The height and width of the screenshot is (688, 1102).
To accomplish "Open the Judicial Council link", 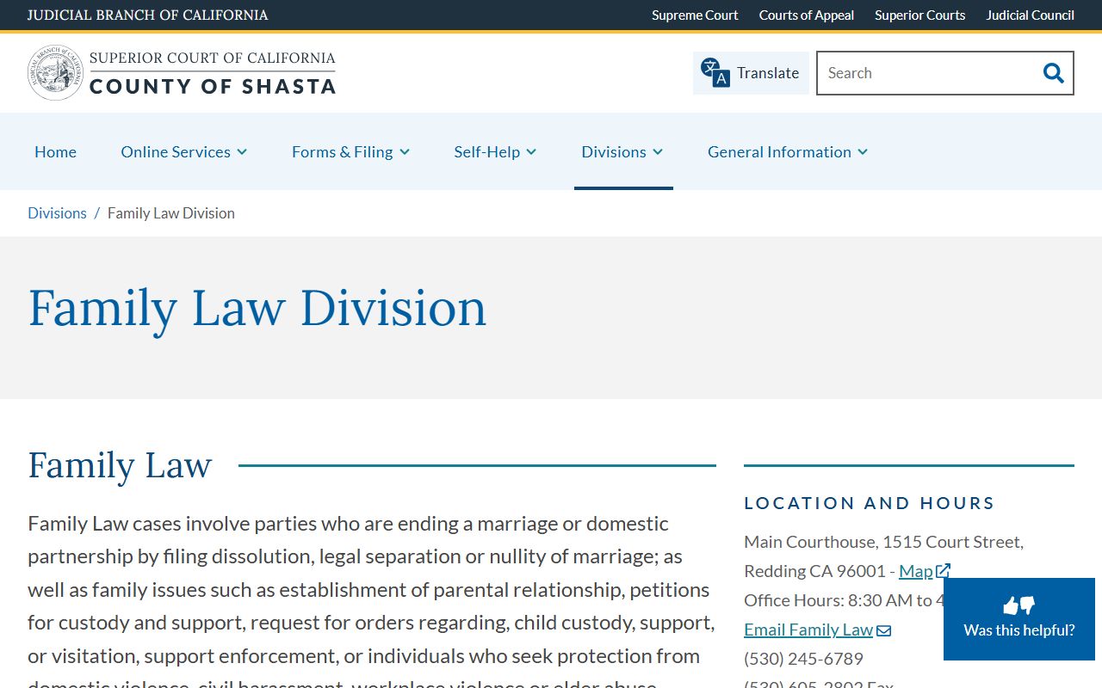I will click(x=1031, y=15).
